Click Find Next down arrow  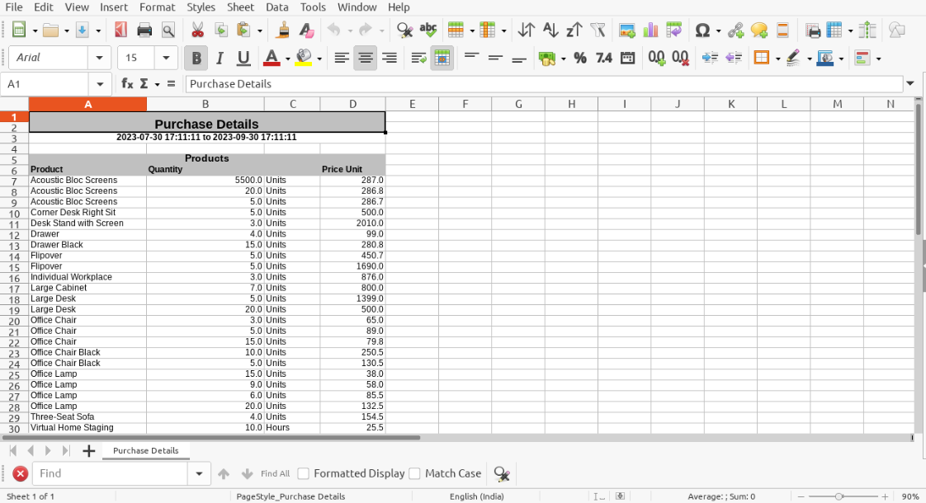247,473
